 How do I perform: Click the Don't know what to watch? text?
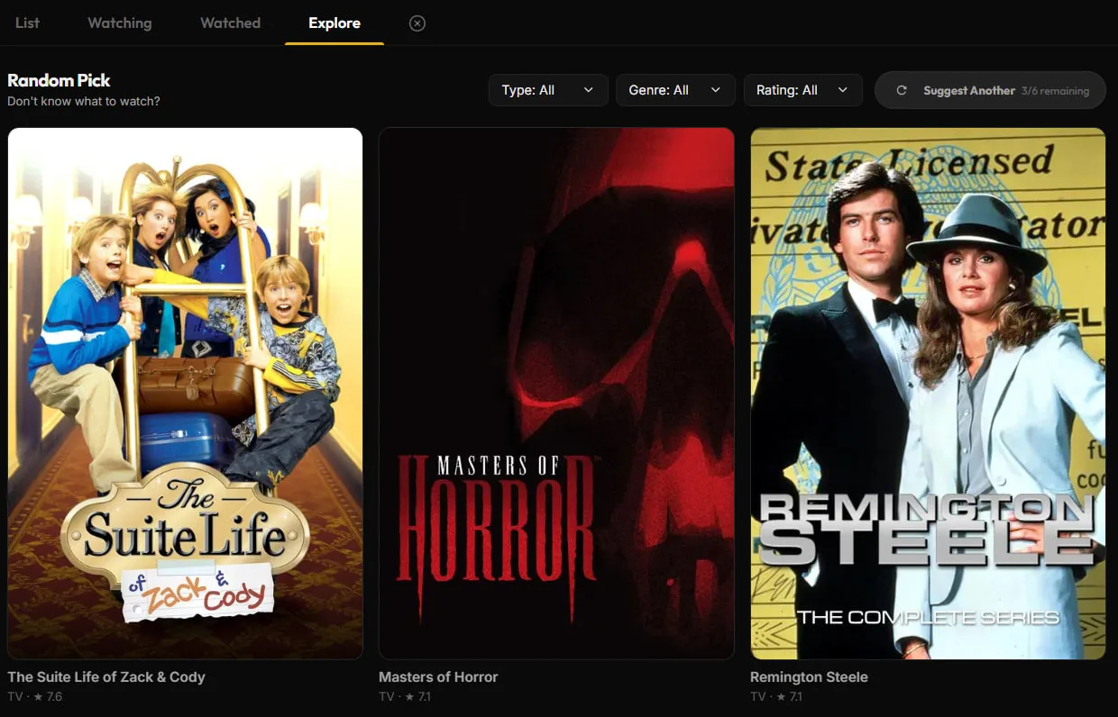tap(84, 101)
